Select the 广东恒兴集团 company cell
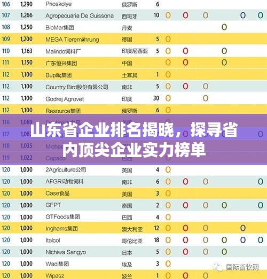This screenshot has height=279, width=267. click(61, 63)
